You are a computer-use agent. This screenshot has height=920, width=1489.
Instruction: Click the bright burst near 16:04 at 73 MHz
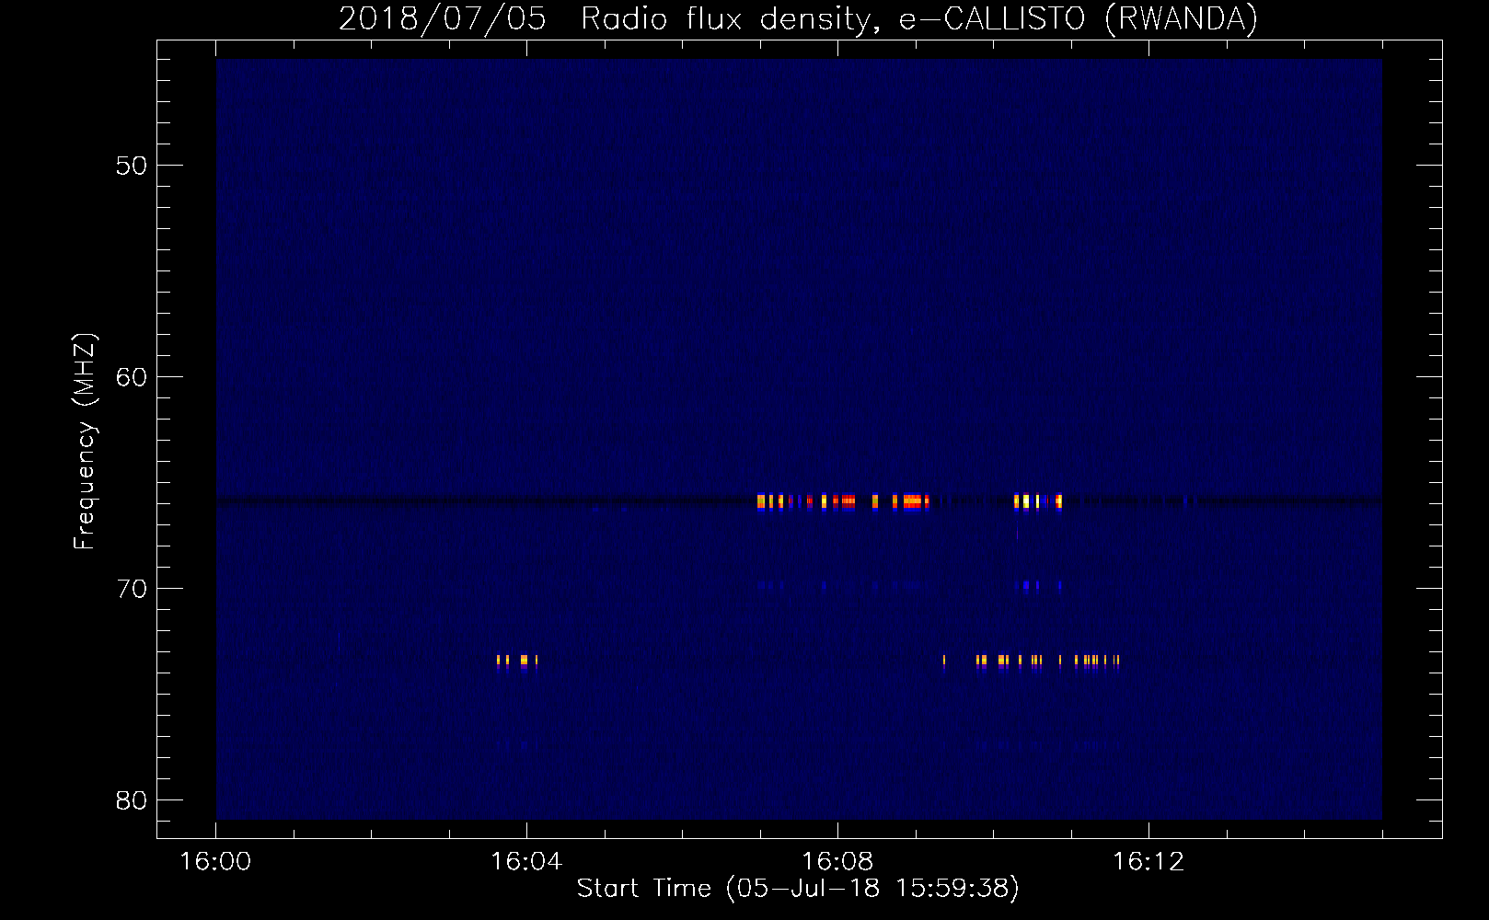tap(516, 661)
